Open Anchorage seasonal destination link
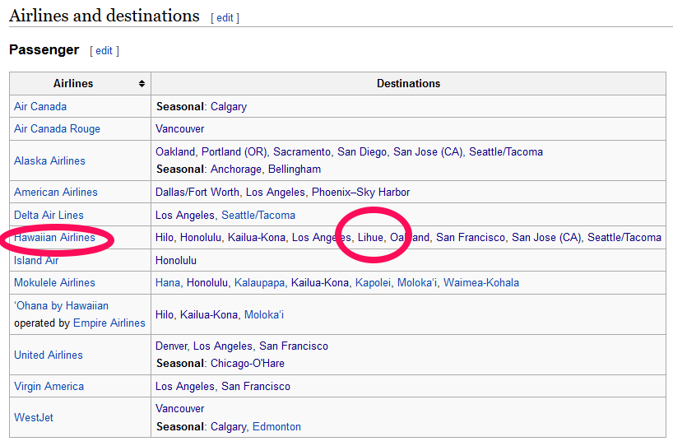This screenshot has height=446, width=673. (x=236, y=170)
